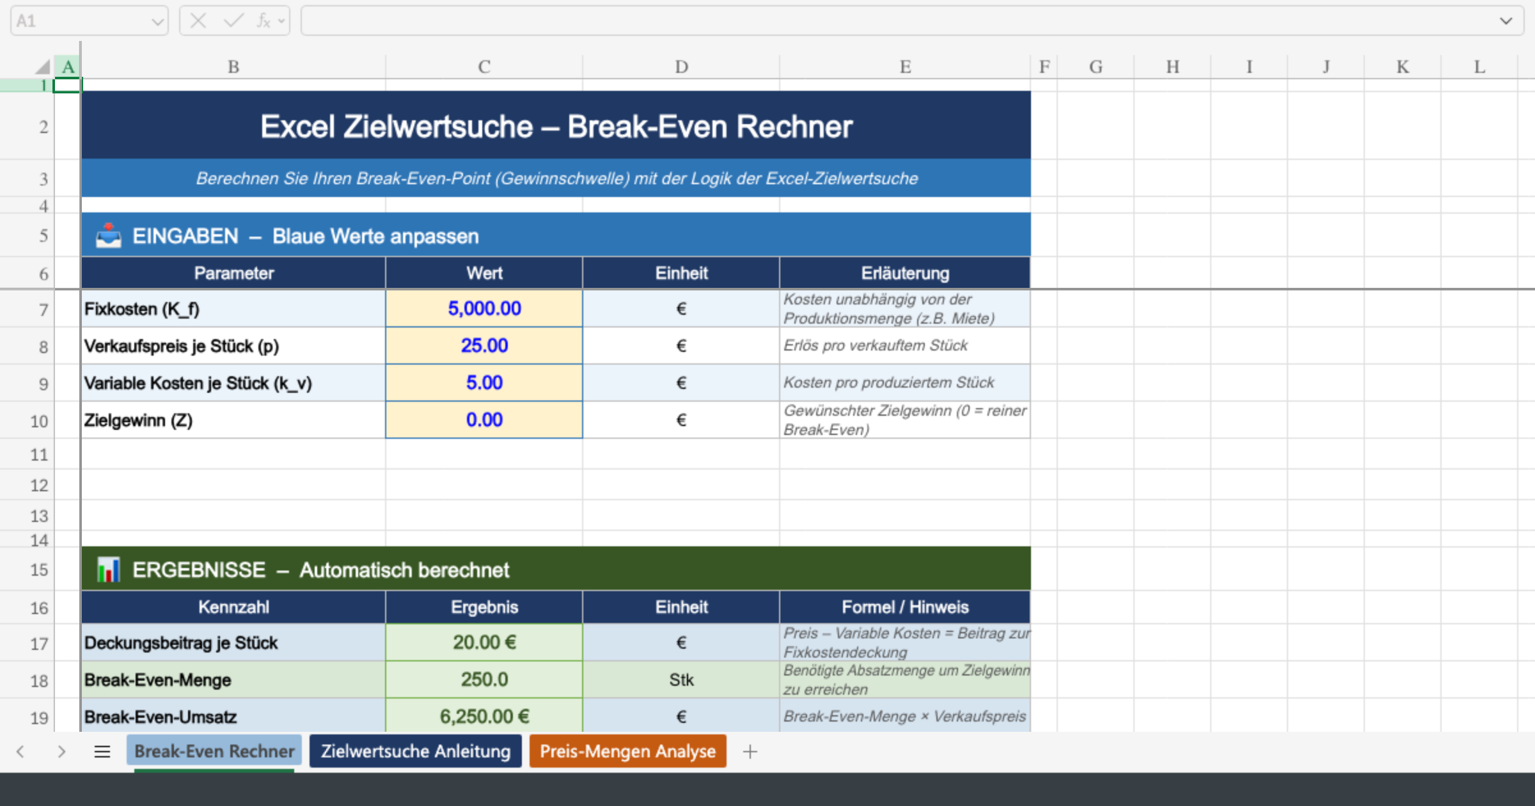Click the Break-Even-Umsatz result 6,250.00 €
The width and height of the screenshot is (1535, 806).
point(484,716)
